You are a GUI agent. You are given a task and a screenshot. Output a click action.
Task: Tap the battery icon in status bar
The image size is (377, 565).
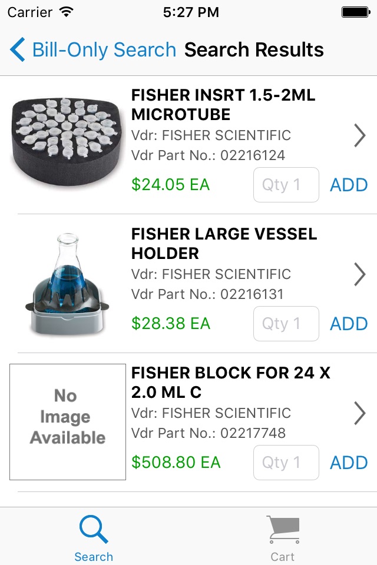click(x=355, y=12)
